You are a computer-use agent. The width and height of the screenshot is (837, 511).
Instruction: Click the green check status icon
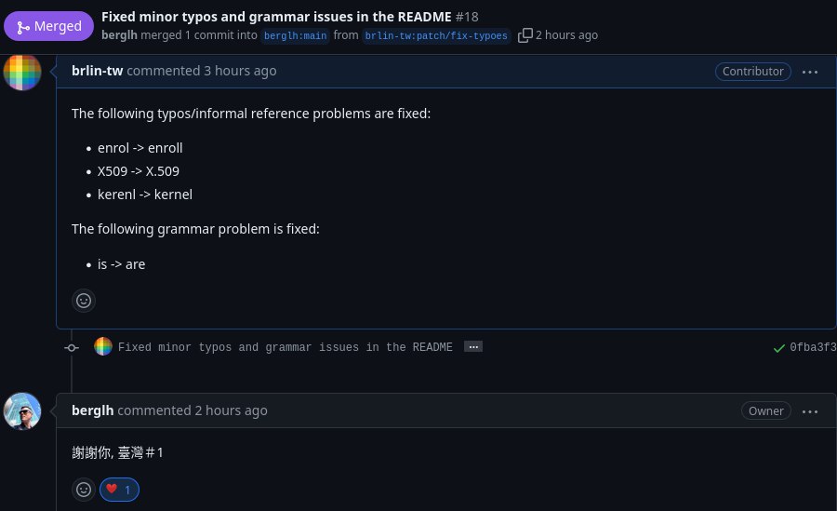click(779, 347)
